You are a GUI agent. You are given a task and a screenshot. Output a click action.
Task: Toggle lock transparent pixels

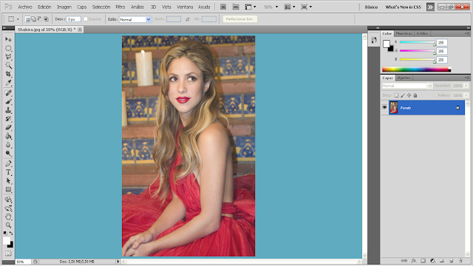[x=396, y=95]
